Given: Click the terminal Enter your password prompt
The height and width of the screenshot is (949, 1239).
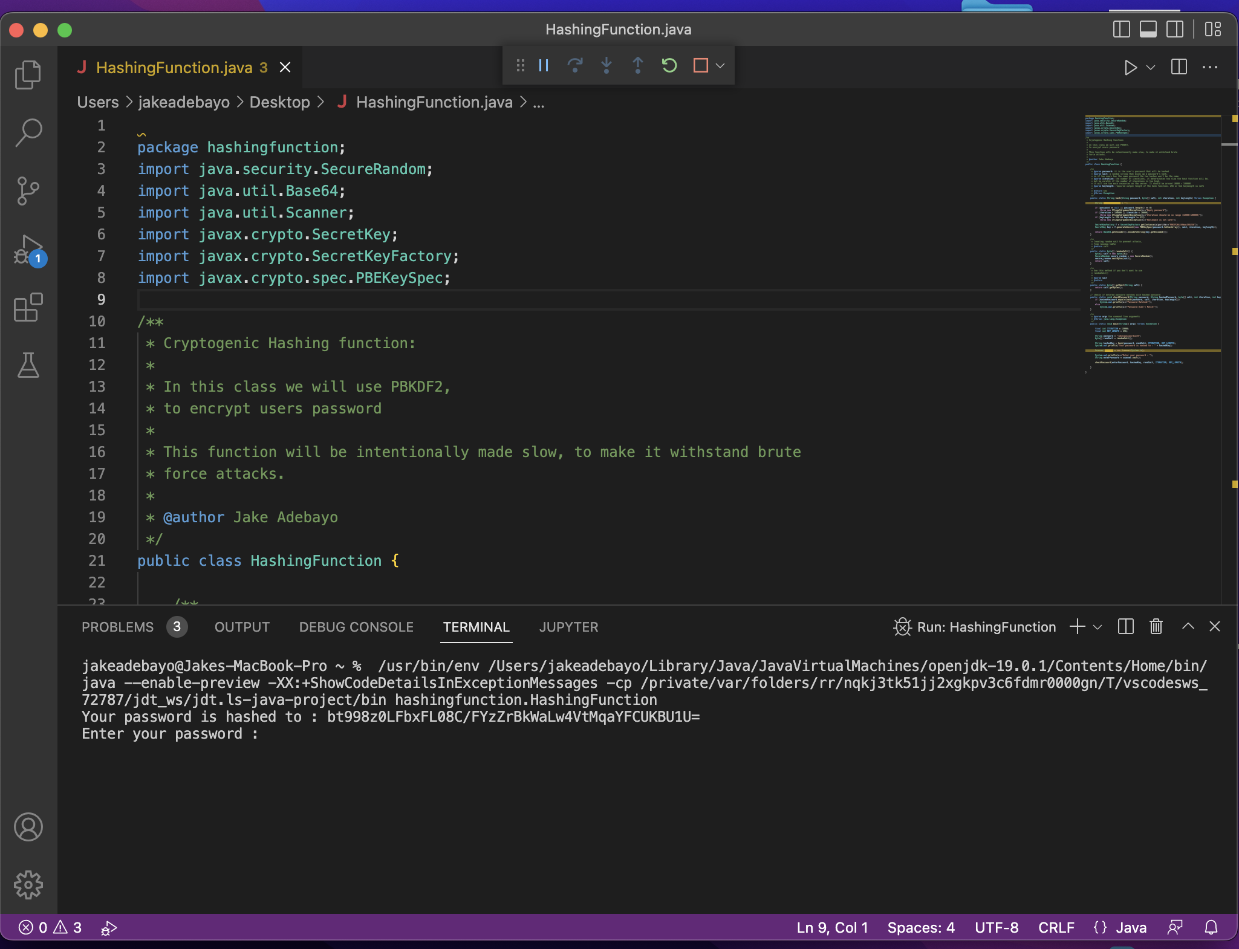Looking at the screenshot, I should pyautogui.click(x=170, y=734).
